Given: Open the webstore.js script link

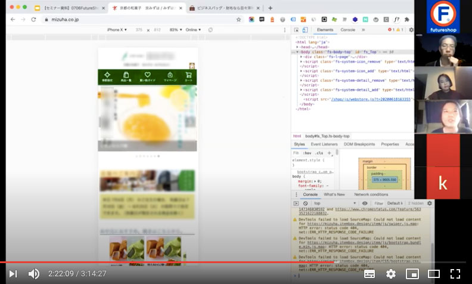Looking at the screenshot, I should (371, 99).
